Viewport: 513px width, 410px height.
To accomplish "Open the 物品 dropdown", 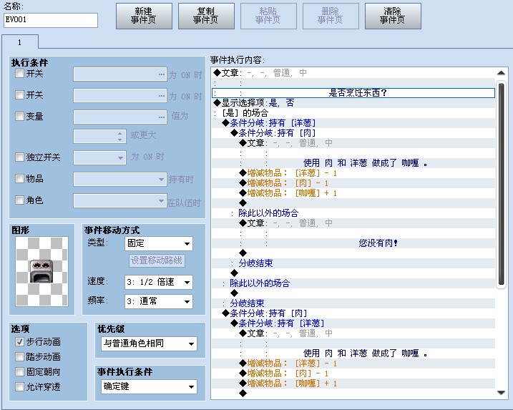I will [x=120, y=180].
